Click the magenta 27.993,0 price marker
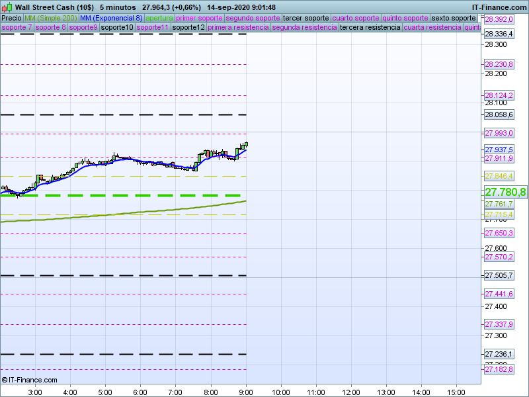This screenshot has width=529, height=397. 499,133
